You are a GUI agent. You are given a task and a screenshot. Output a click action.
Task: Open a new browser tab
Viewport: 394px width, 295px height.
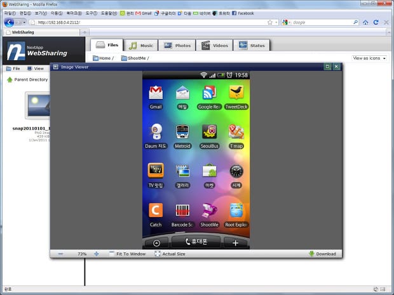[x=85, y=32]
